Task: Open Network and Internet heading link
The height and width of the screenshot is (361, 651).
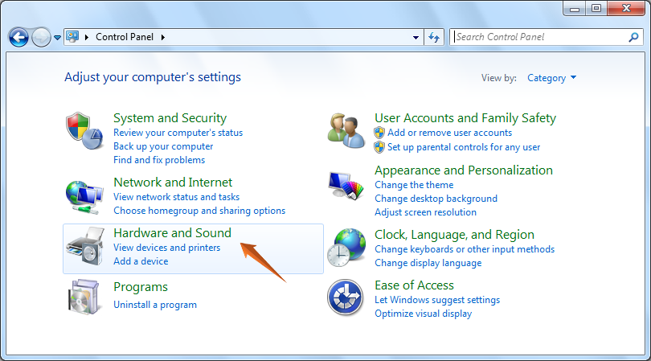Action: 173,183
